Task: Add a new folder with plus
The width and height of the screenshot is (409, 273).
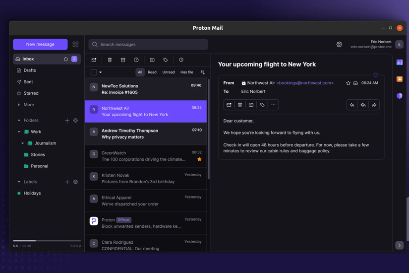Action: [67, 121]
